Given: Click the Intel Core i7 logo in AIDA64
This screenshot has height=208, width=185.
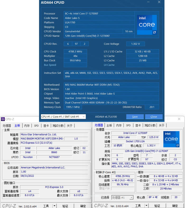Looking at the screenshot, I should tap(147, 25).
